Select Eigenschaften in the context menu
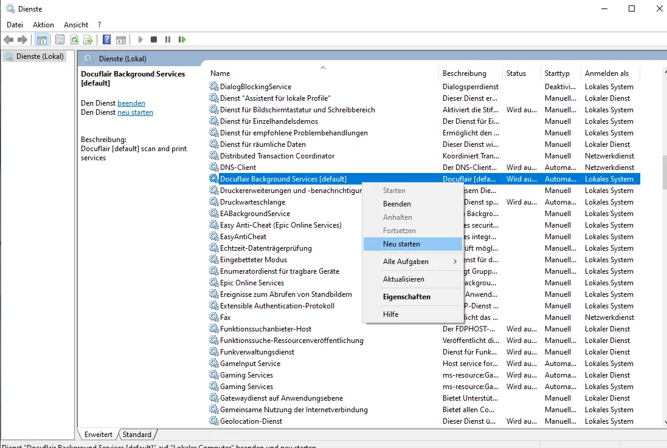 [x=406, y=297]
